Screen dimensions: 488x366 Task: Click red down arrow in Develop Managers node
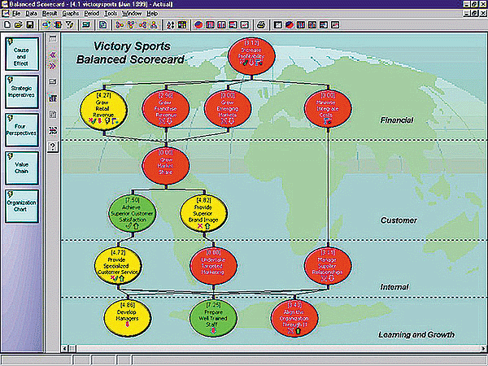[x=127, y=325]
